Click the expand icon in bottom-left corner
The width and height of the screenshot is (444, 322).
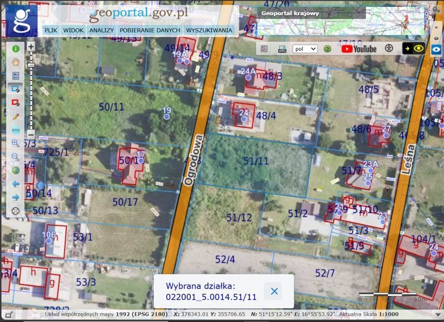pos(9,314)
